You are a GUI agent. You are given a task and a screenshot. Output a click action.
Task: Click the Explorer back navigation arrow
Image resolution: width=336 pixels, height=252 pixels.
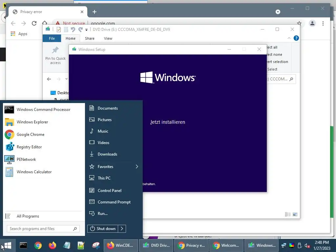click(49, 79)
